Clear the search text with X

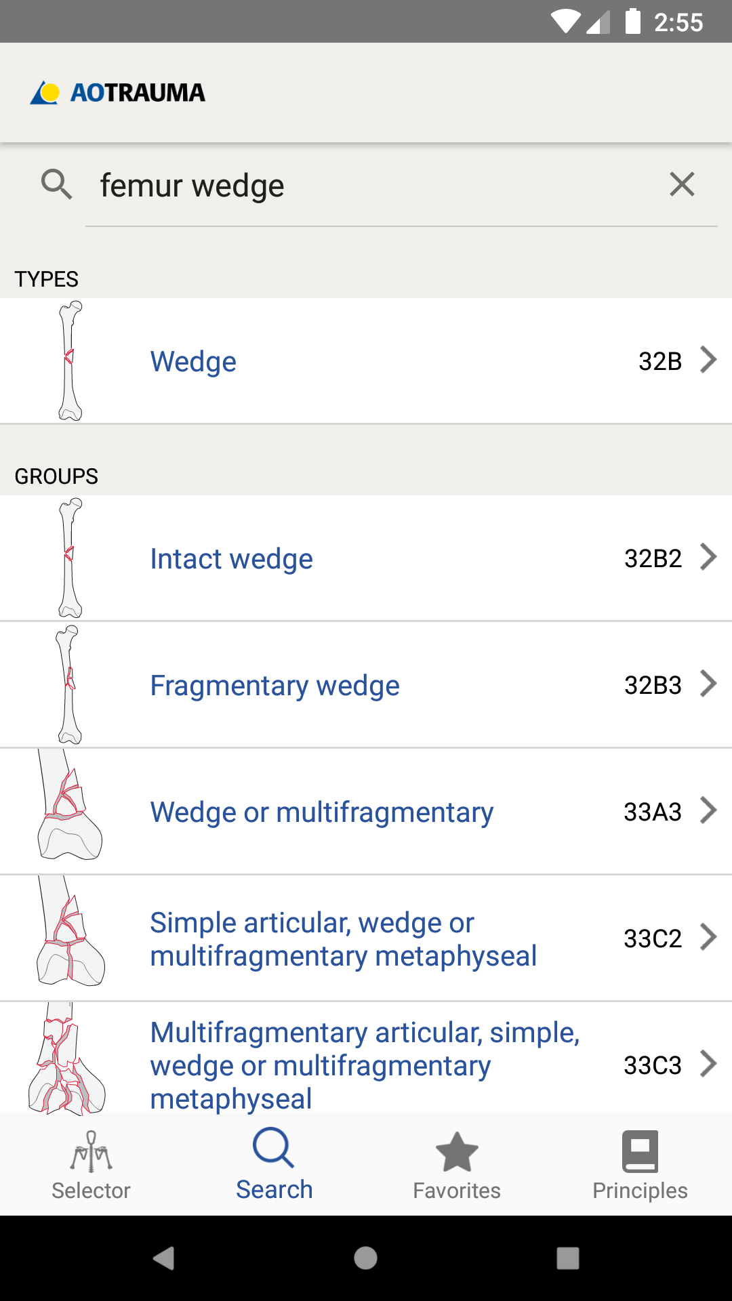tap(682, 184)
